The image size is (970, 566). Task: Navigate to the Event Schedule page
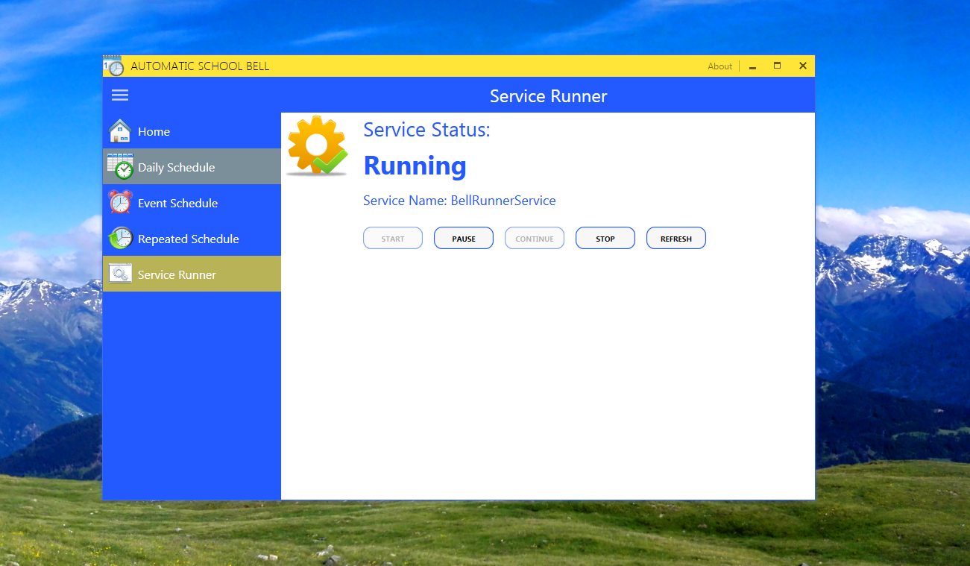click(177, 202)
